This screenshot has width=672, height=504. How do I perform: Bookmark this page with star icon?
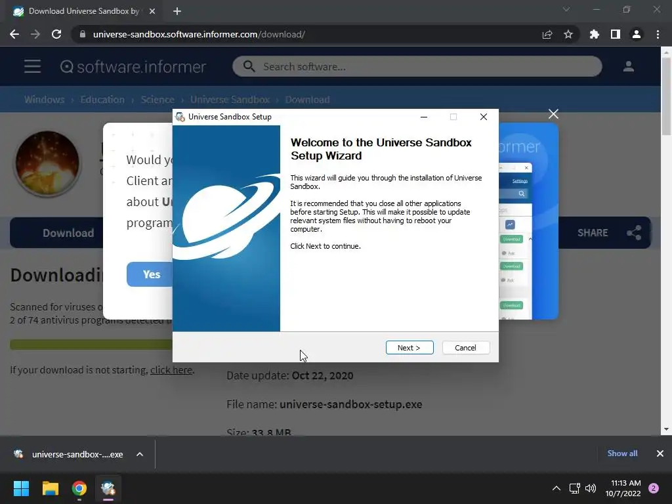pos(568,34)
